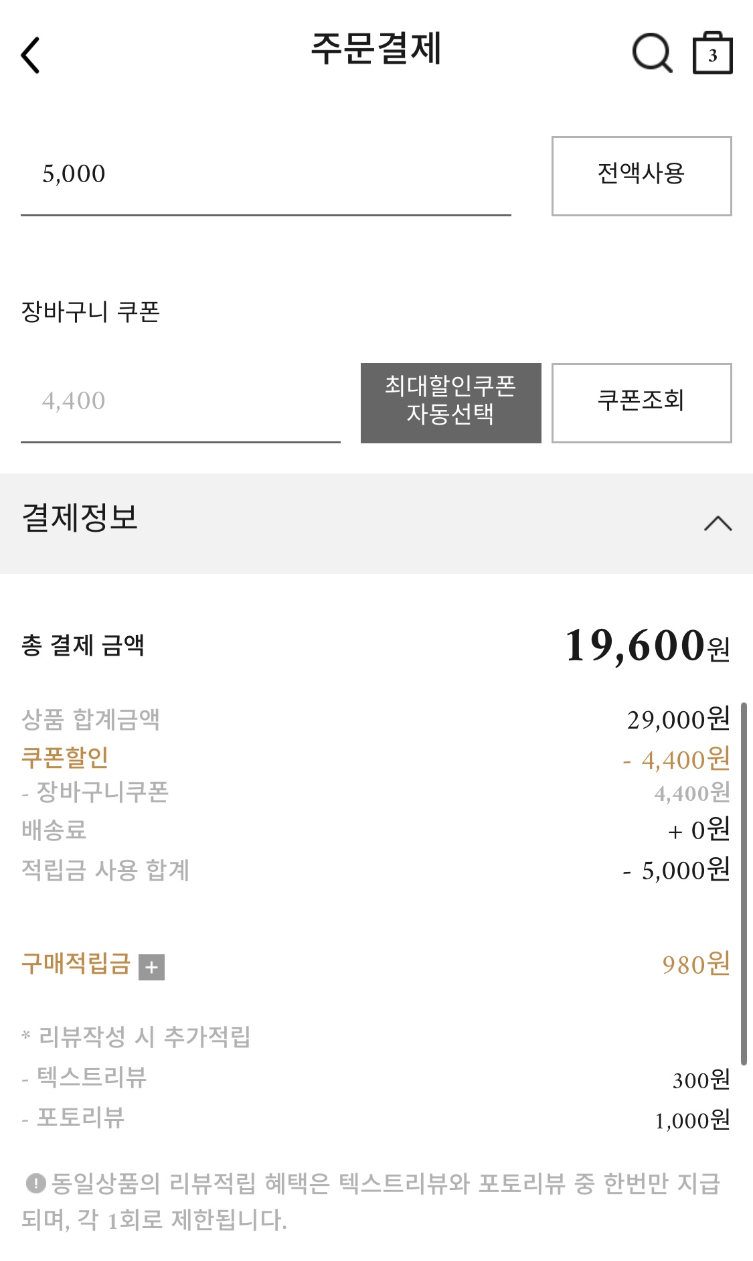753x1261 pixels.
Task: Tap the 구매적립금 label
Action: [76, 964]
